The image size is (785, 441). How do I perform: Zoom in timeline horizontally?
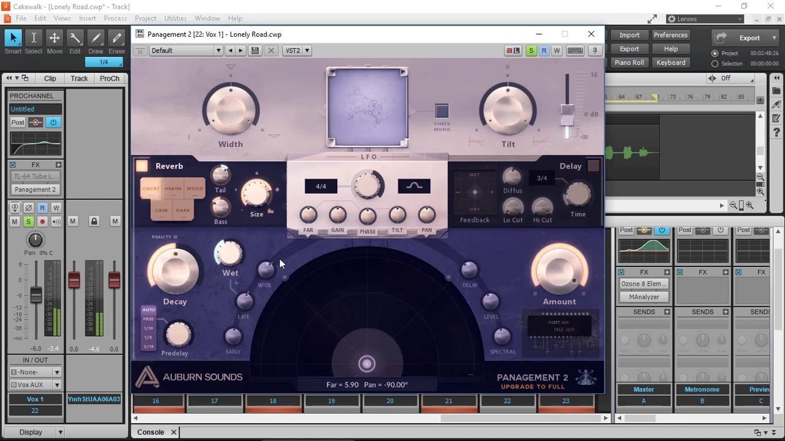[749, 206]
